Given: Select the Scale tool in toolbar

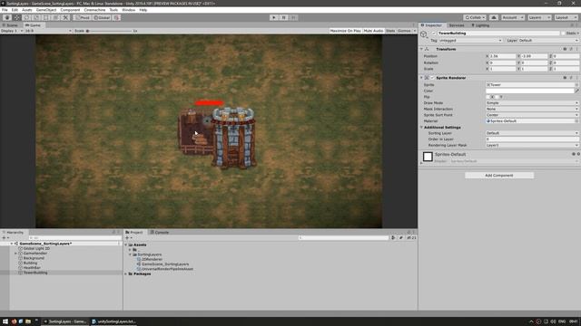Looking at the screenshot, I should 36,17.
